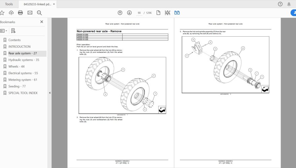Open notifications bell icon
Screen dimensions: 296x168
point(289,4)
